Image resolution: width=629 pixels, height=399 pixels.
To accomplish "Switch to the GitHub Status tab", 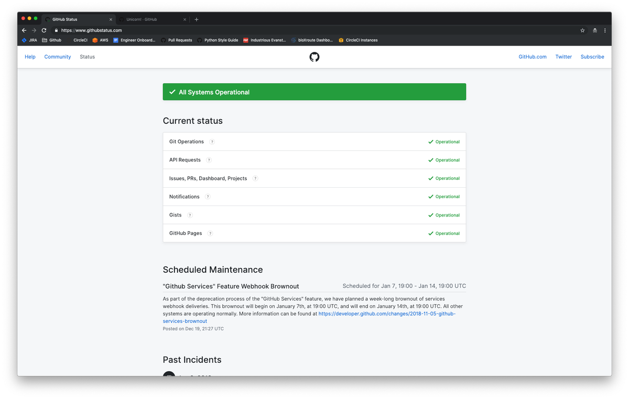I will point(78,19).
